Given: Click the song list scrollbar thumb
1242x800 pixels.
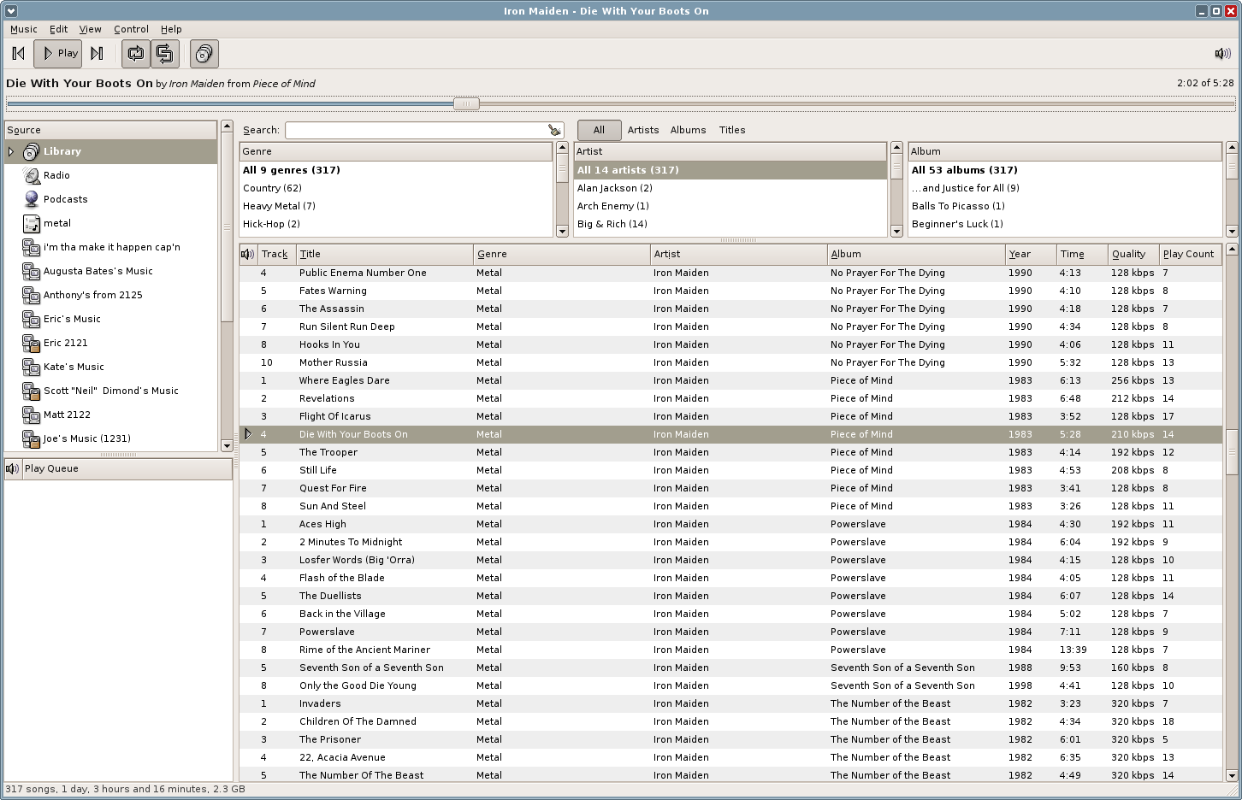Looking at the screenshot, I should pos(1232,451).
